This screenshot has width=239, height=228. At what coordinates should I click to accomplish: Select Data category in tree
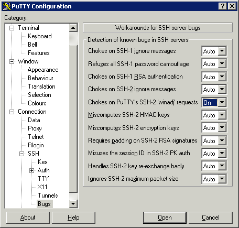tap(34, 120)
